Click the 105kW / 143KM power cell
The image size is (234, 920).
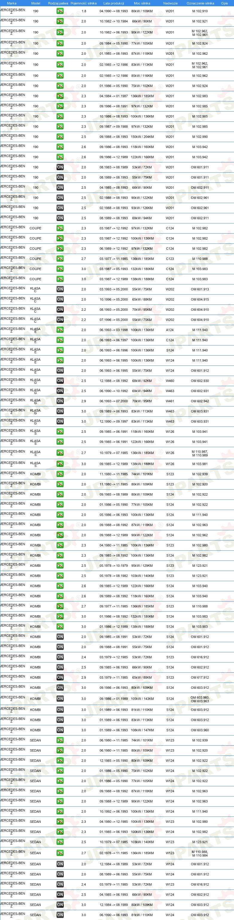[x=142, y=699]
